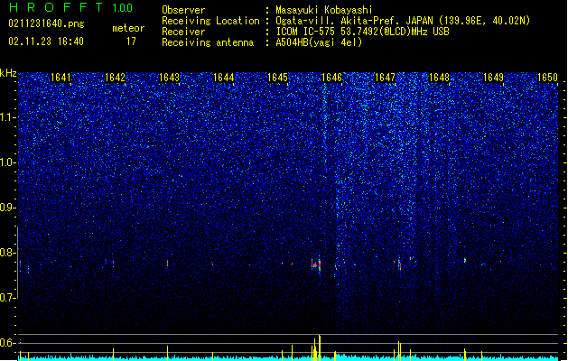
Task: Click the Receiving antenna label
Action: pyautogui.click(x=208, y=42)
